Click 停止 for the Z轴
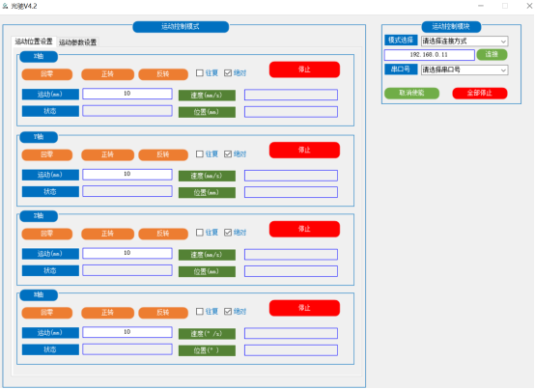 click(x=304, y=229)
